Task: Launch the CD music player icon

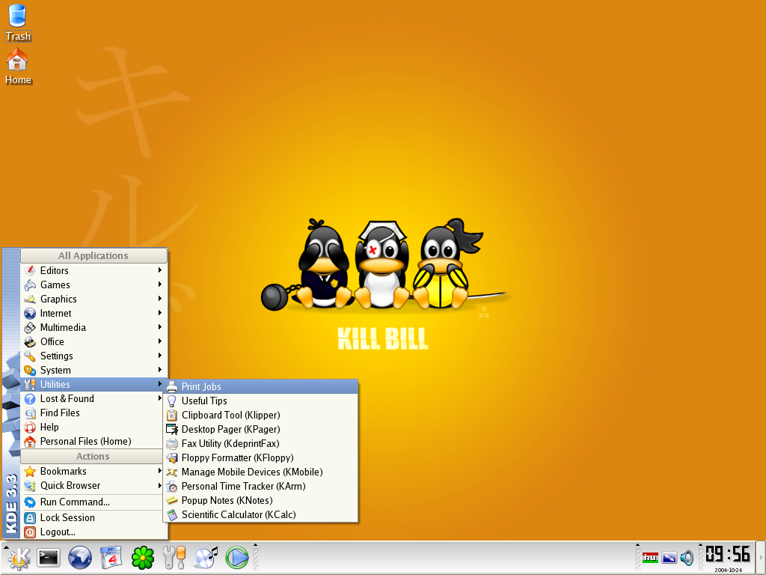Action: tap(206, 558)
